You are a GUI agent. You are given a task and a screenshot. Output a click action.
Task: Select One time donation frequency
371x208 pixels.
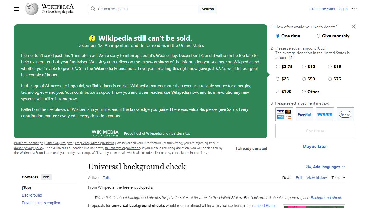278,36
